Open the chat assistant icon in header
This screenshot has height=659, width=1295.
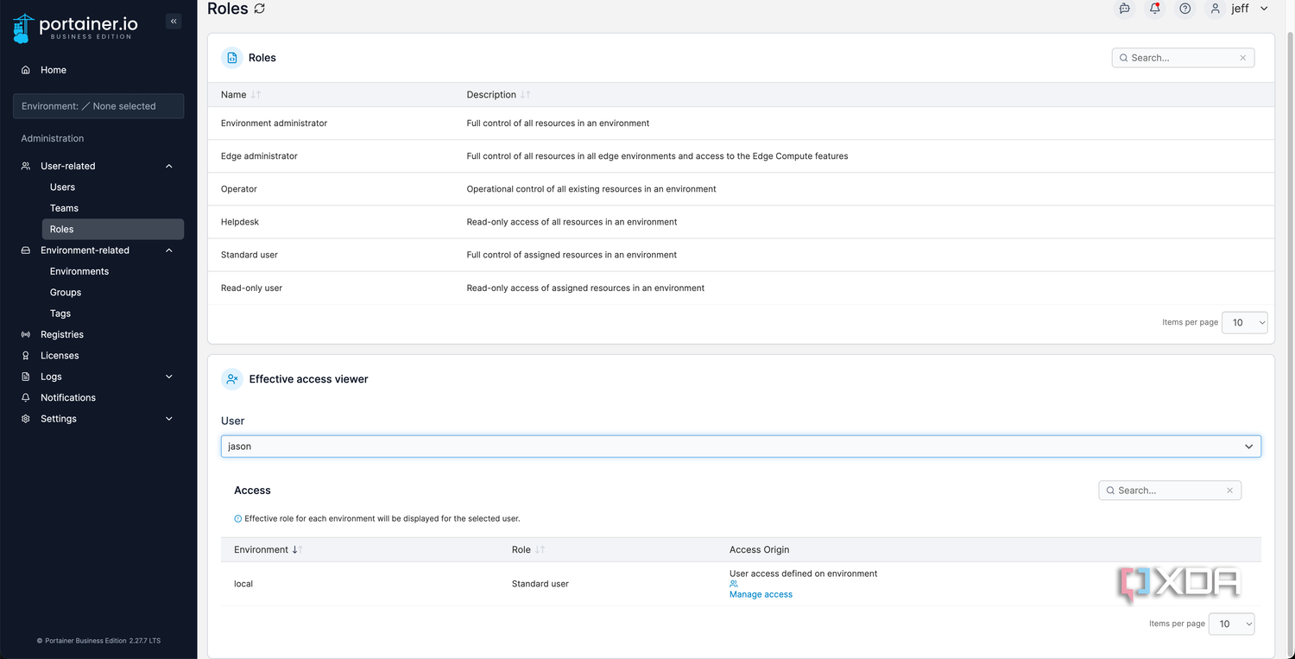[x=1124, y=9]
